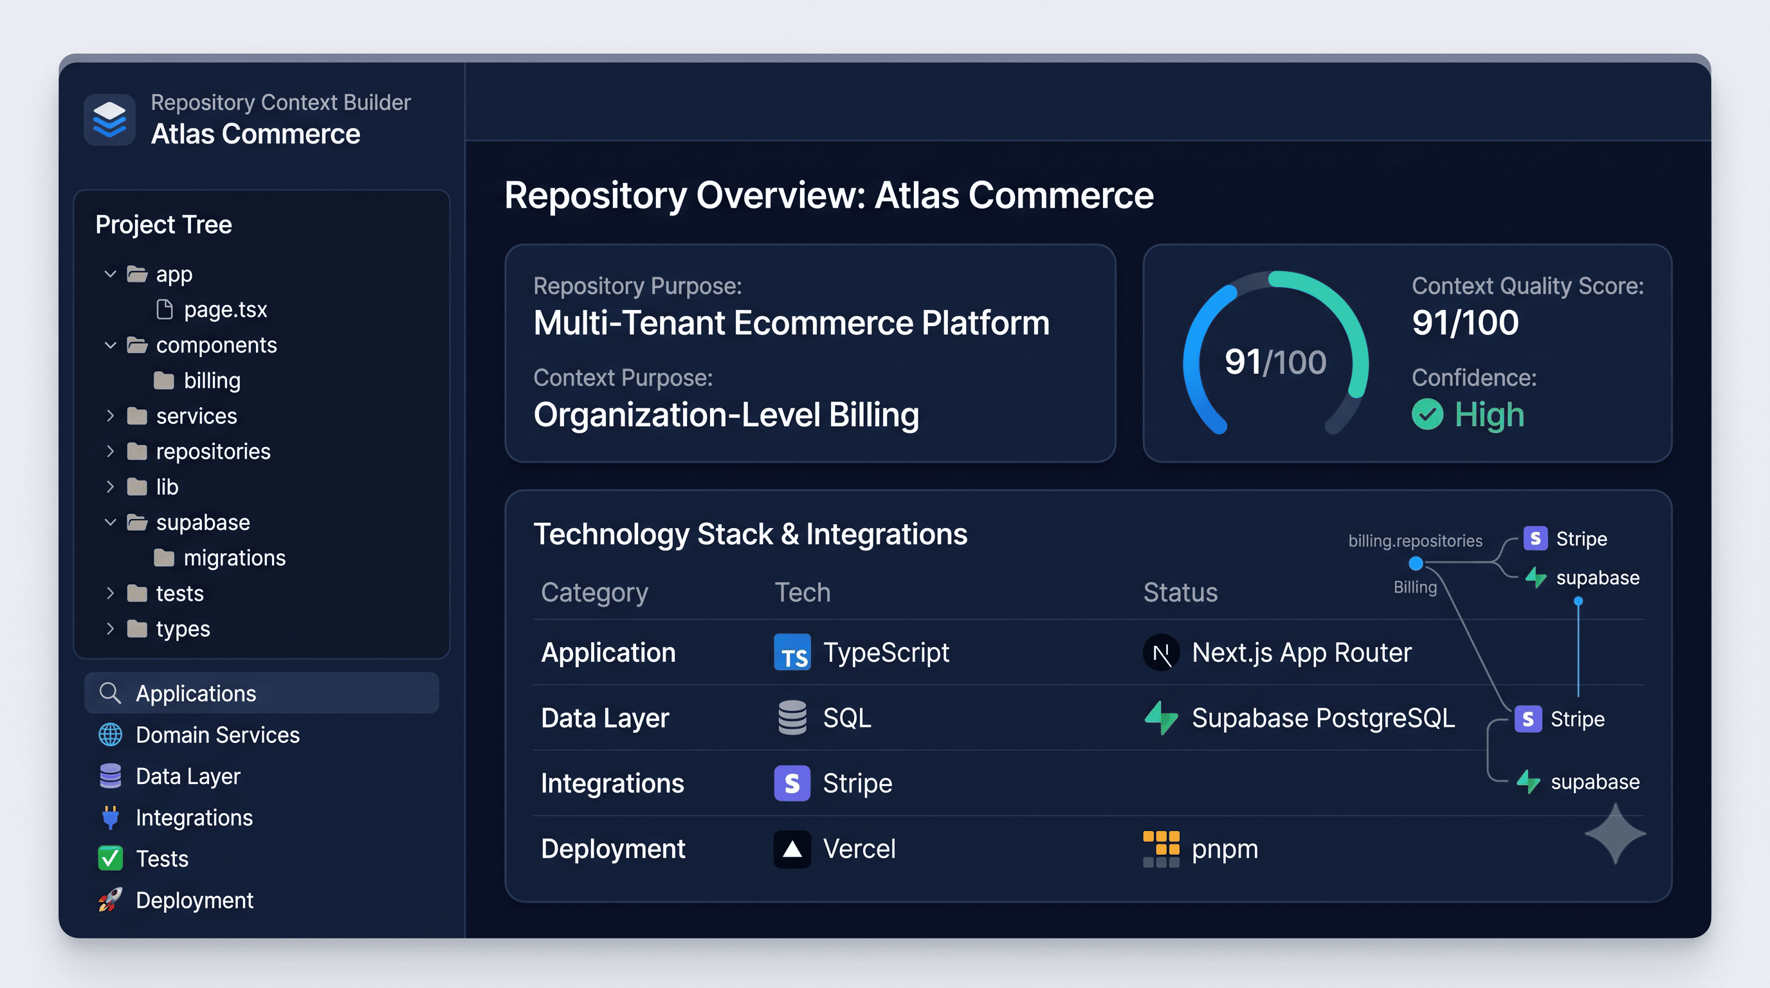Viewport: 1770px width, 988px height.
Task: Click the Deployment rocket icon
Action: [x=110, y=899]
